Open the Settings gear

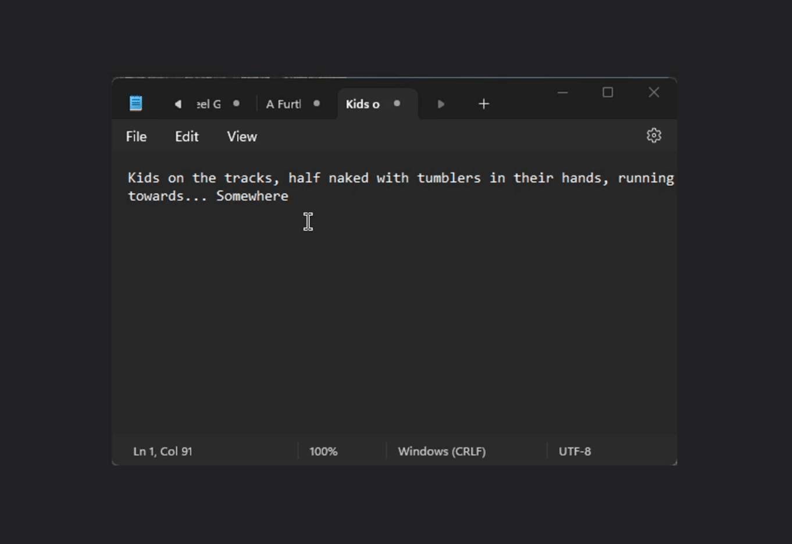(x=654, y=135)
